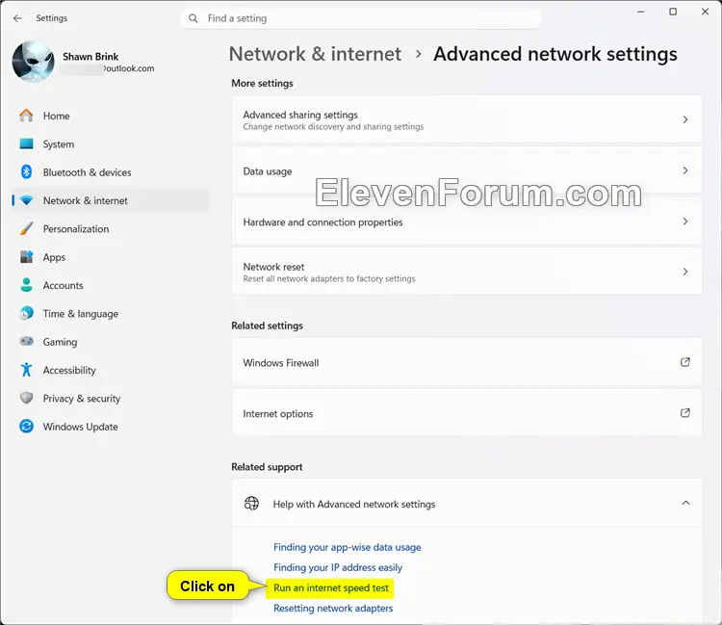Viewport: 722px width, 625px height.
Task: Open Personalization settings page
Action: pos(111,229)
